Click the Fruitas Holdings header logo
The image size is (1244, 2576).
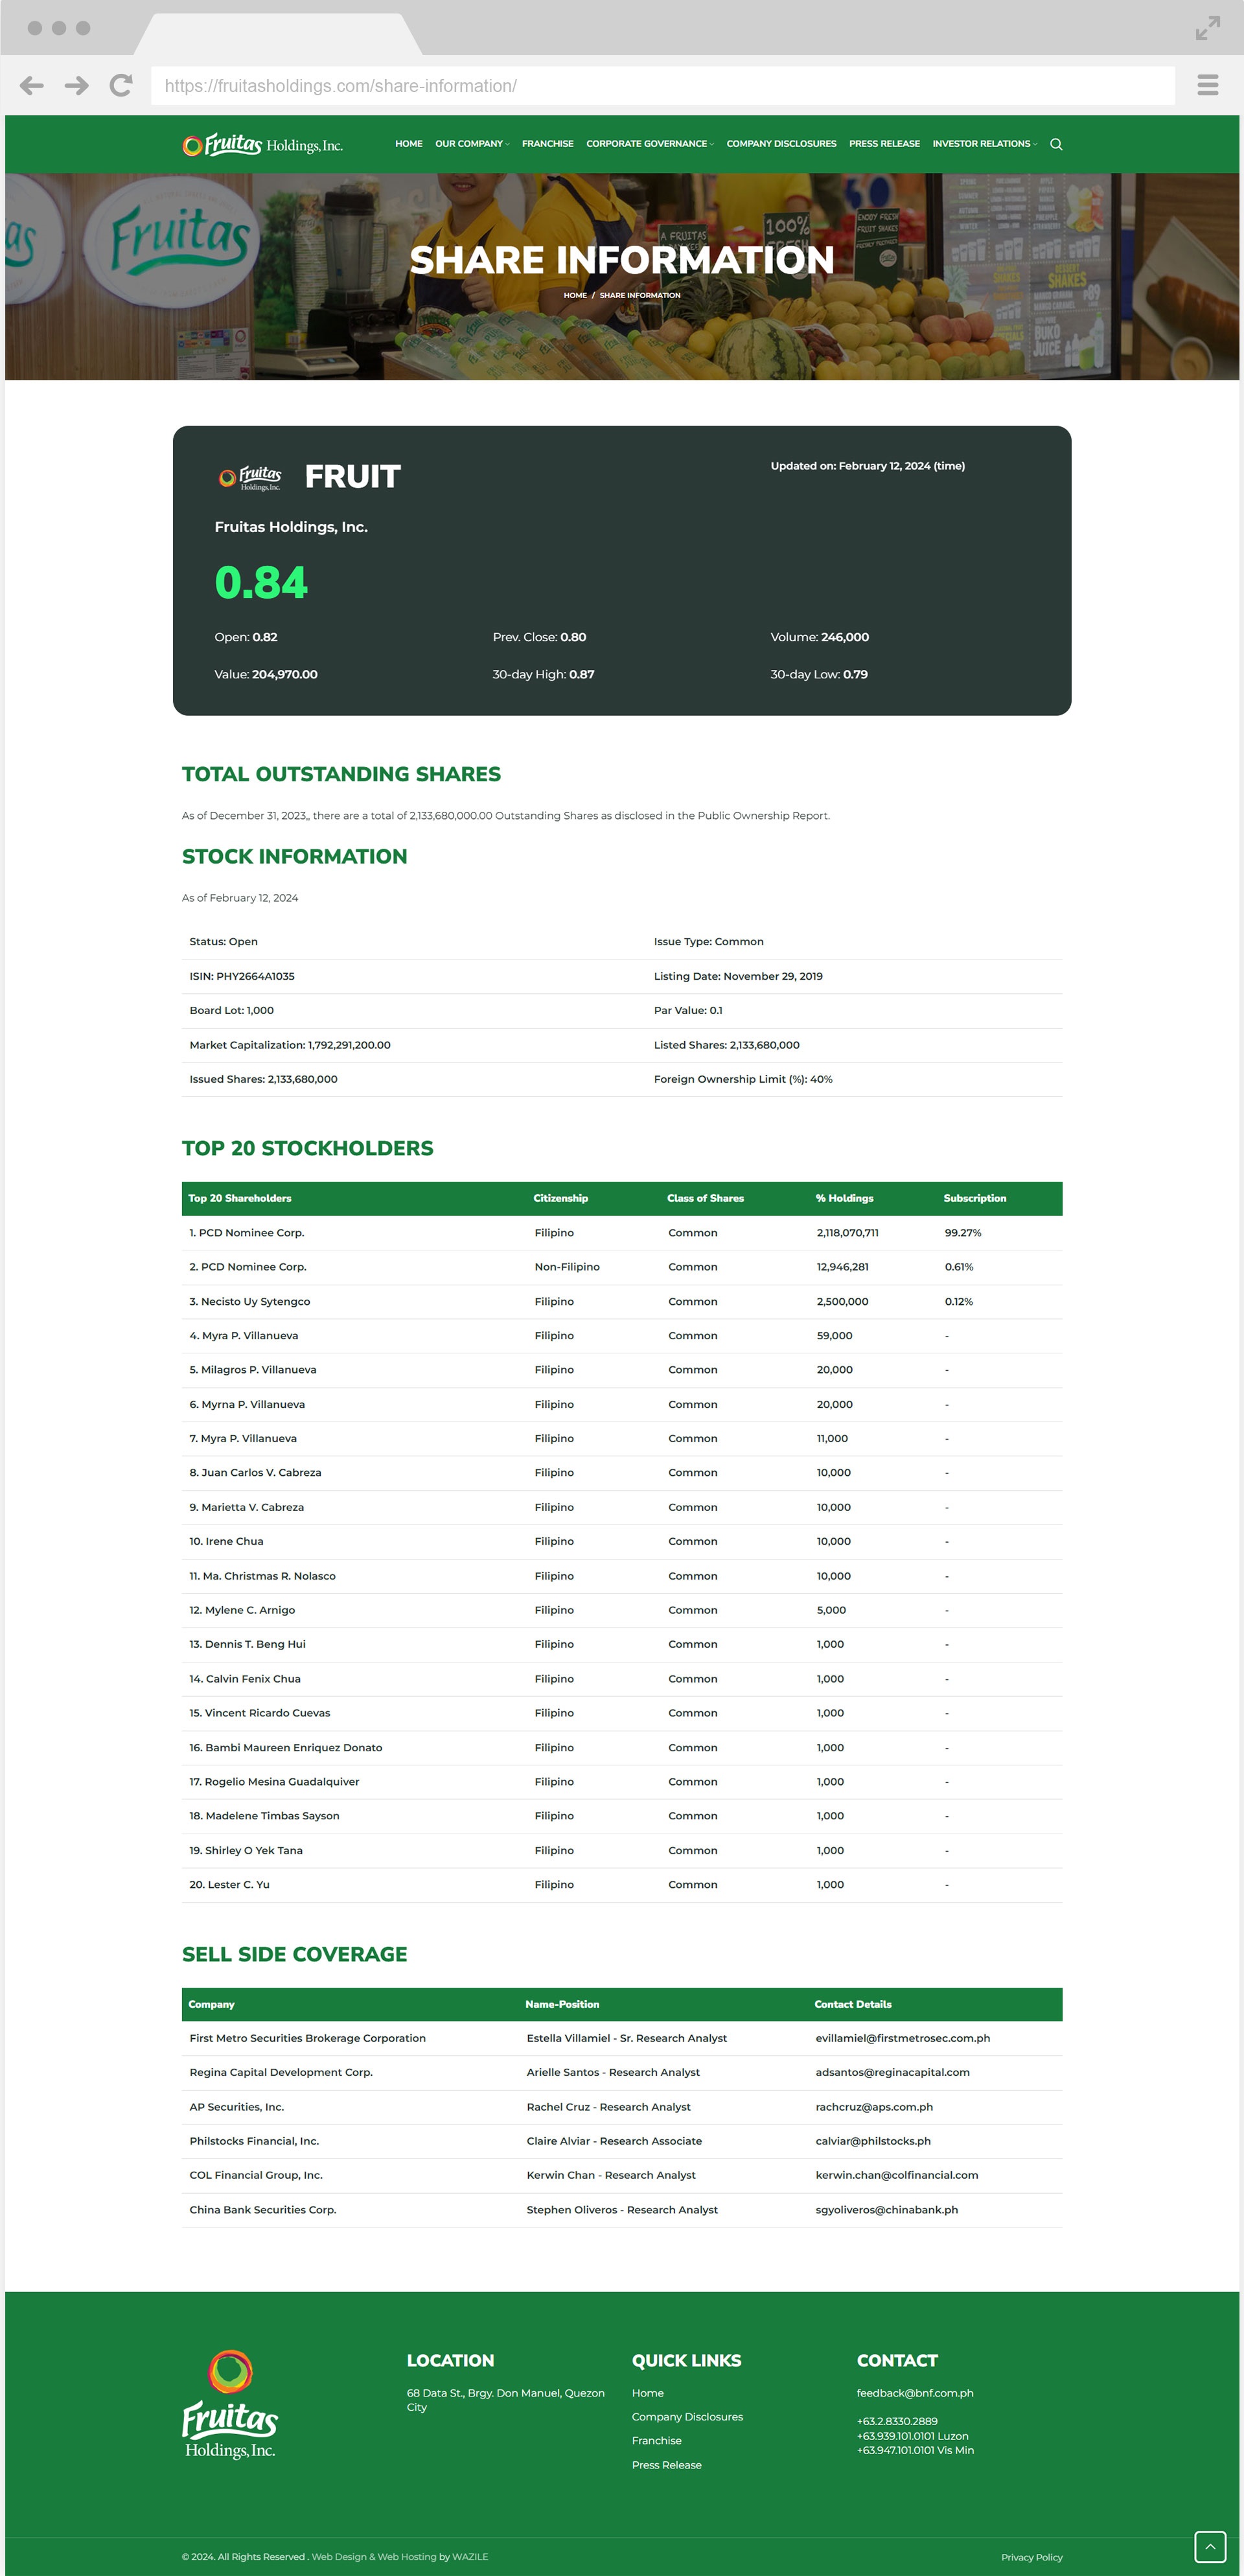tap(262, 144)
